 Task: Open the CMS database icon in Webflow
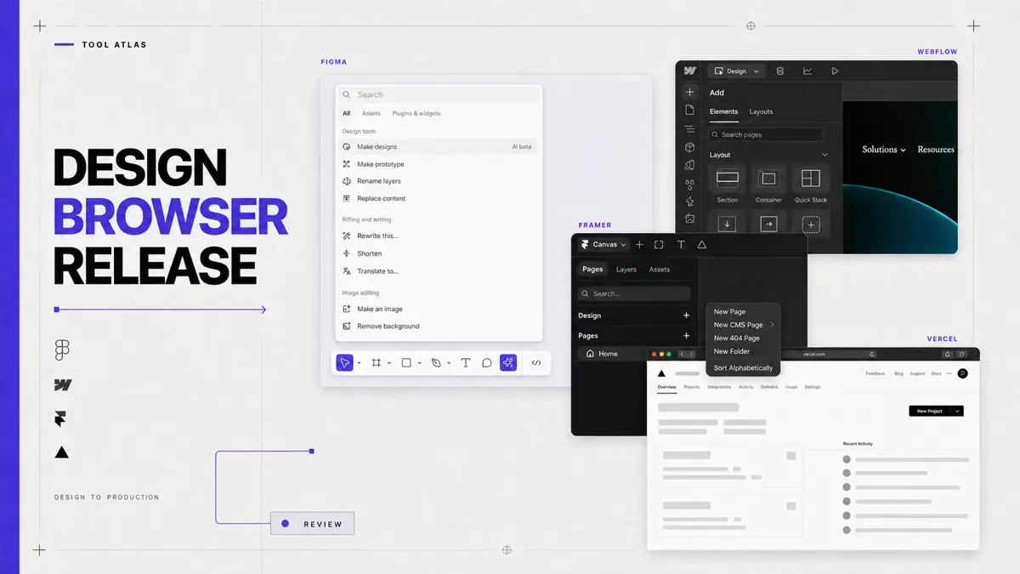[780, 71]
